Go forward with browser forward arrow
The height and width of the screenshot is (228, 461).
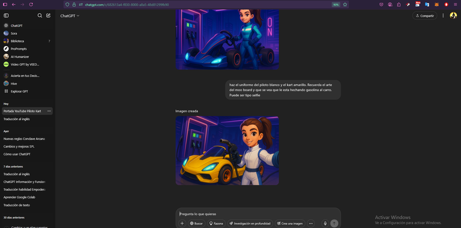coord(22,4)
